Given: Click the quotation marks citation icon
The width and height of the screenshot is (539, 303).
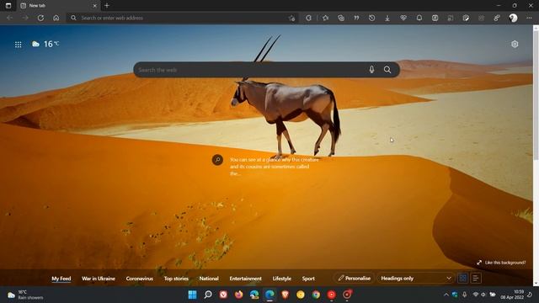Looking at the screenshot, I should pyautogui.click(x=356, y=18).
